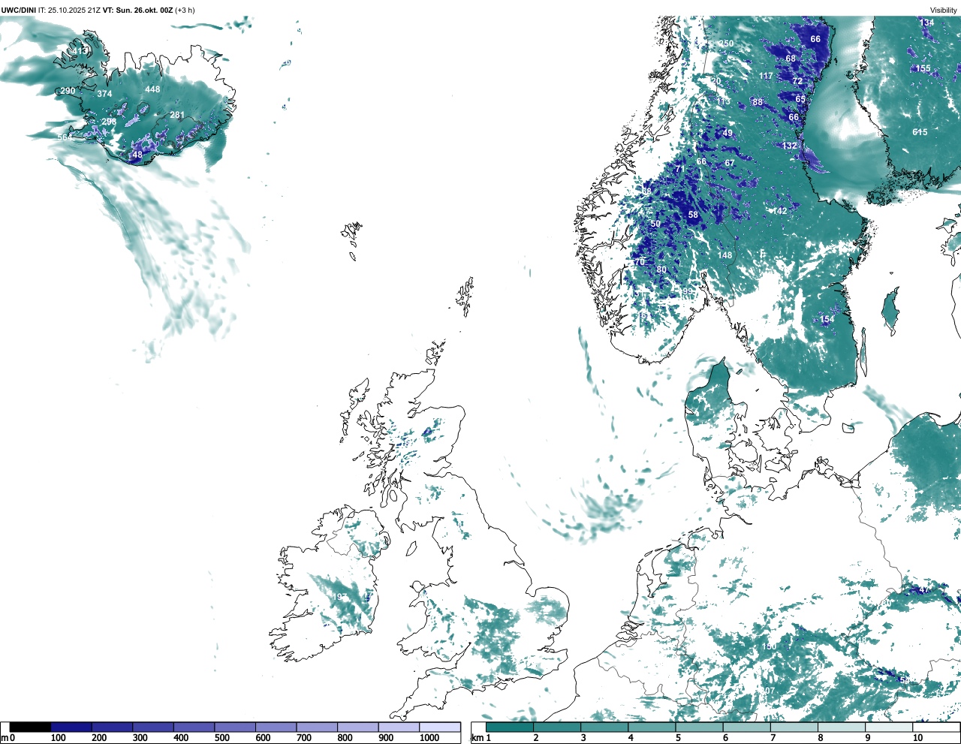
Task: Click the '250' value in northern Norway
Action: pos(726,44)
